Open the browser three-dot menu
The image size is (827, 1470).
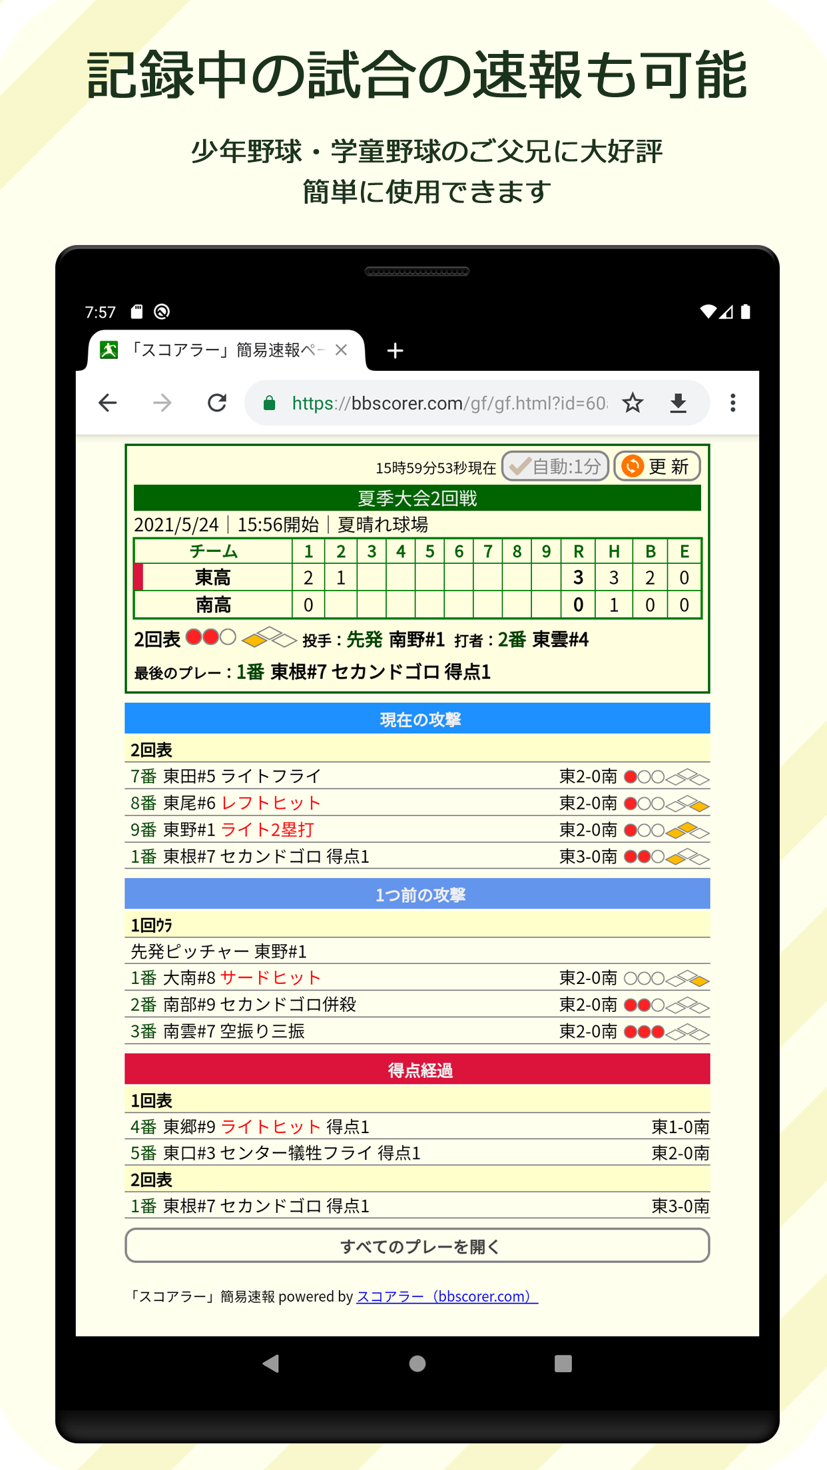[733, 403]
